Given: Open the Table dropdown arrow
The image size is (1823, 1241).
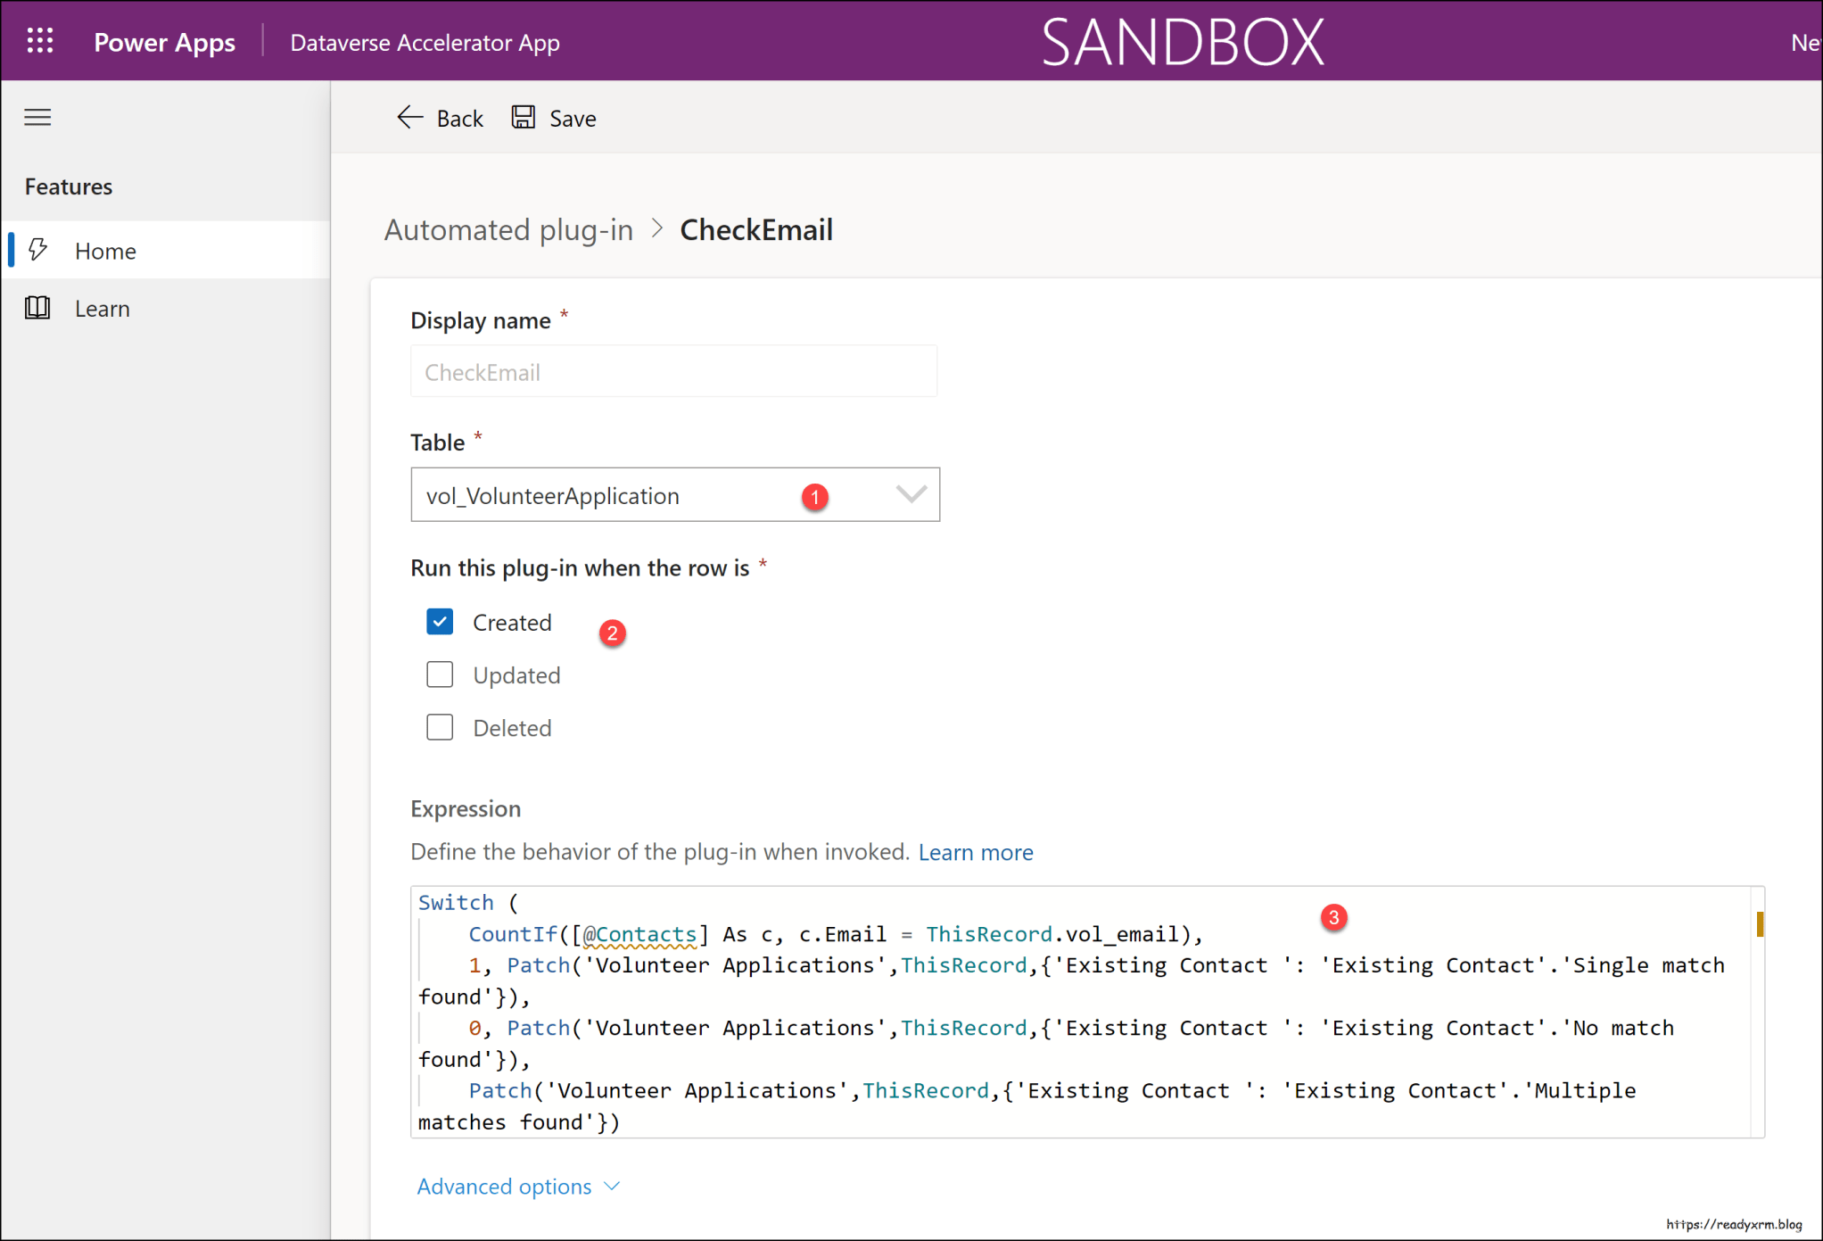Looking at the screenshot, I should 911,494.
